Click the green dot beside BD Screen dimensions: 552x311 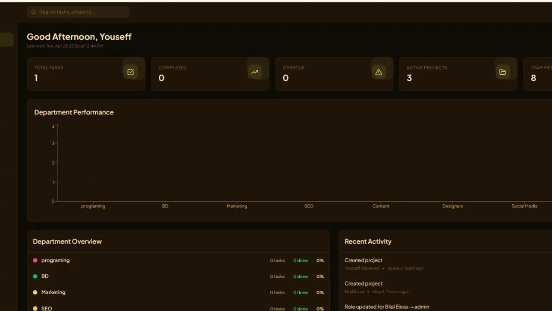[35, 276]
